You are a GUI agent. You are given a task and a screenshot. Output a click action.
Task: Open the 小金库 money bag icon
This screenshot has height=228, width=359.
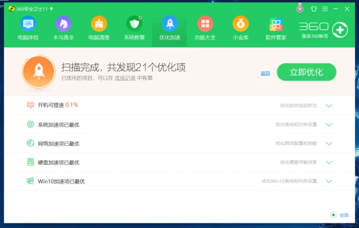click(241, 24)
